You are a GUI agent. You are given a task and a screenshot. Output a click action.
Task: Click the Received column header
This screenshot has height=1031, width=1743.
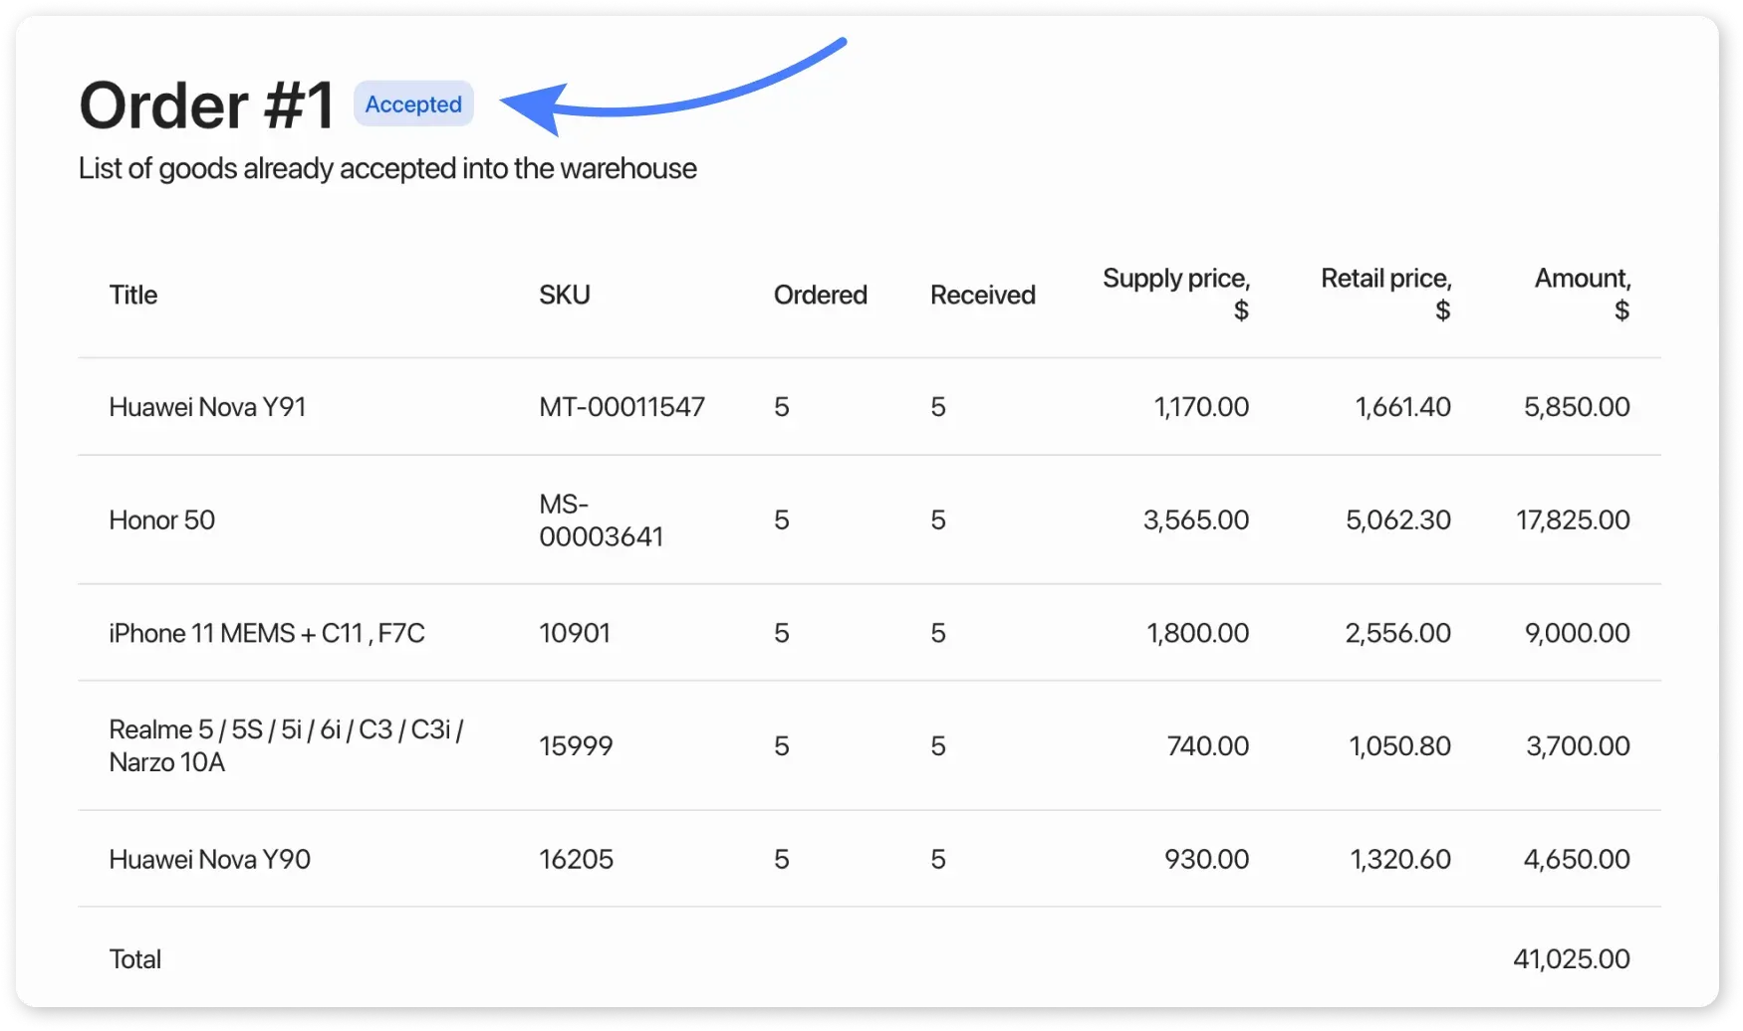(x=982, y=296)
